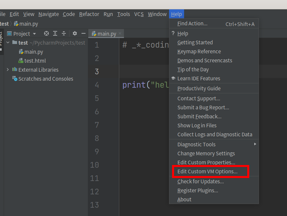287x216 pixels.
Task: Open Project panel settings gear
Action: (x=75, y=33)
